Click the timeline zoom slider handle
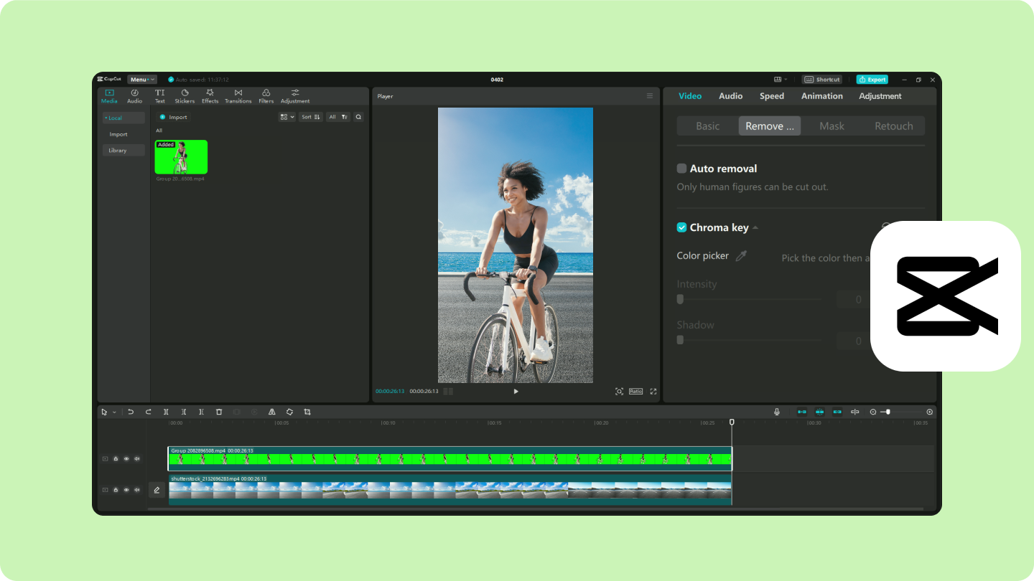Screen dimensions: 1034x581 tap(888, 412)
